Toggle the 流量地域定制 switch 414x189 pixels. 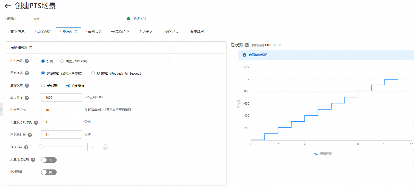[x=49, y=160]
